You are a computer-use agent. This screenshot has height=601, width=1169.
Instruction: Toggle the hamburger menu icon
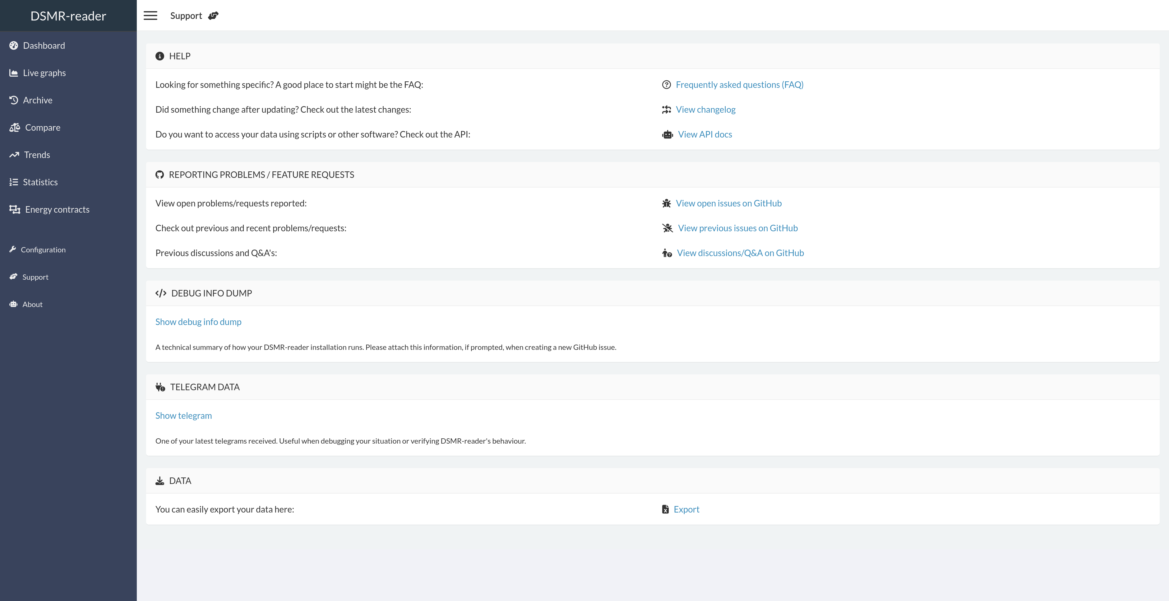(150, 16)
